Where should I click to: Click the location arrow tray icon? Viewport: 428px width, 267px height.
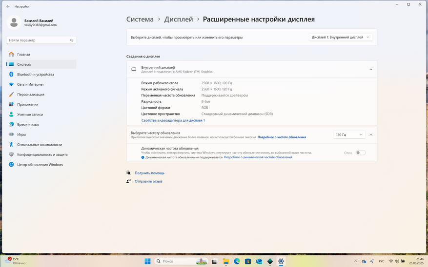tap(372, 261)
